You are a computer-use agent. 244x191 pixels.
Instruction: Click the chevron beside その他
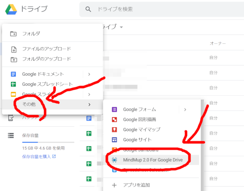89,104
